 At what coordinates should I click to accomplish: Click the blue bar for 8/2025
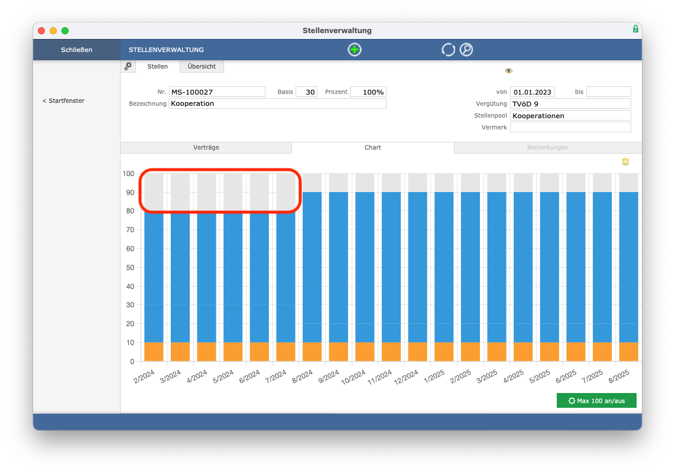tap(628, 267)
